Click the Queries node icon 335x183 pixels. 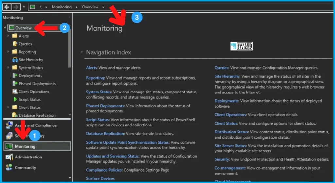point(15,44)
